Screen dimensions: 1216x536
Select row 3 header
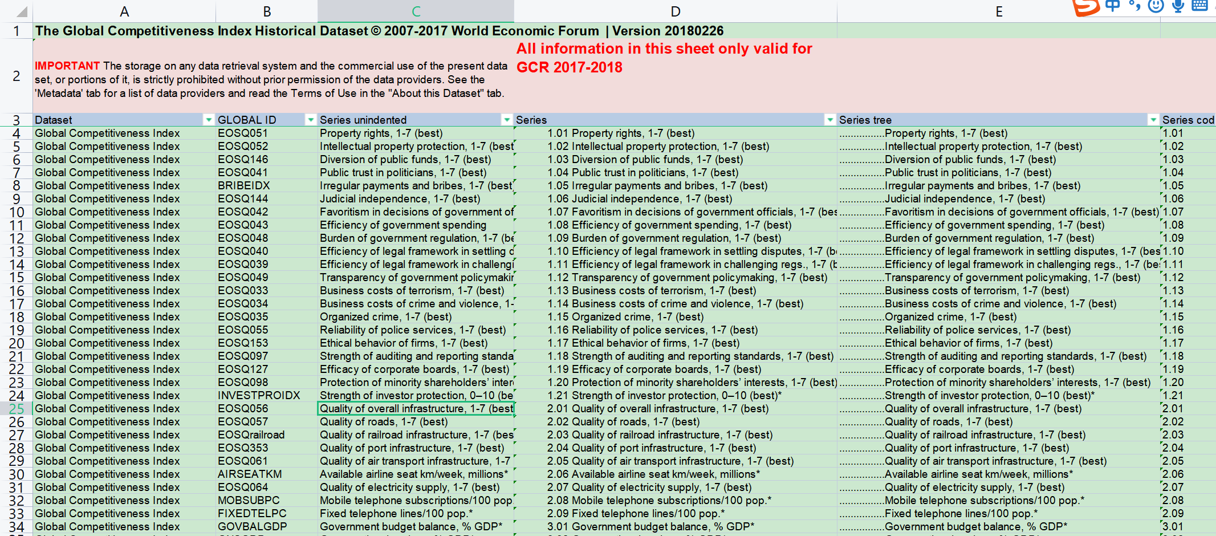tap(17, 120)
